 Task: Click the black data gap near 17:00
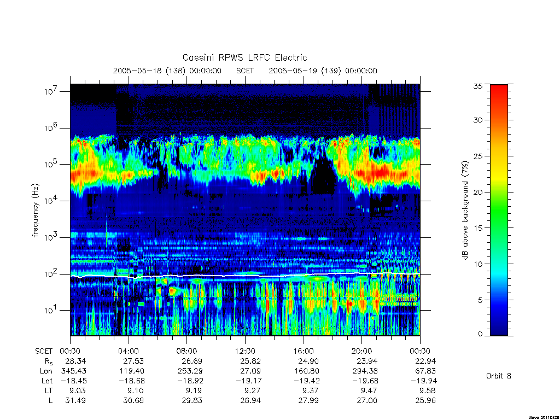323,176
